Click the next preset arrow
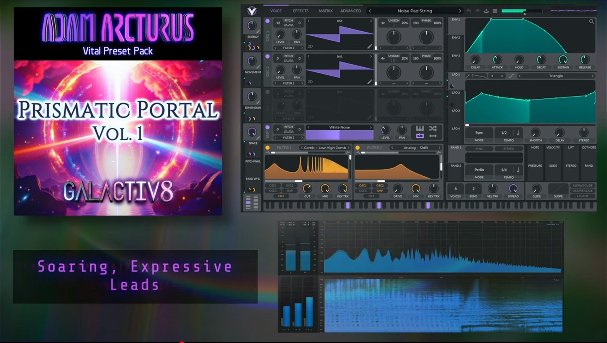 460,11
